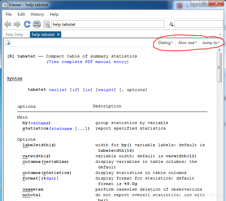Viewport: 226px width, 201px height.
Task: Click the Back arrow in the Viewer toolbar
Action: [x=7, y=24]
